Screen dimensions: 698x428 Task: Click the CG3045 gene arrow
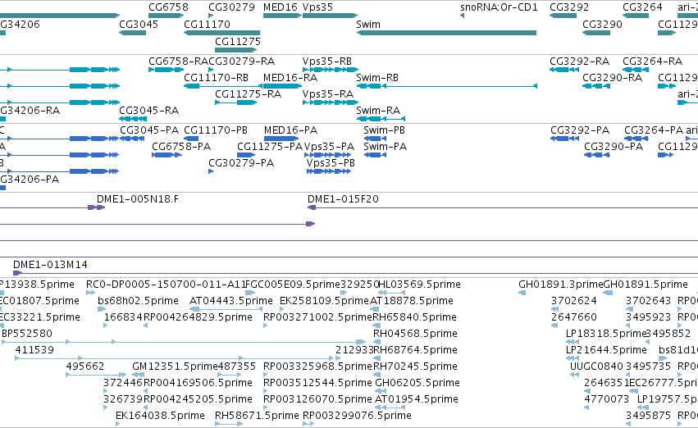pos(133,33)
